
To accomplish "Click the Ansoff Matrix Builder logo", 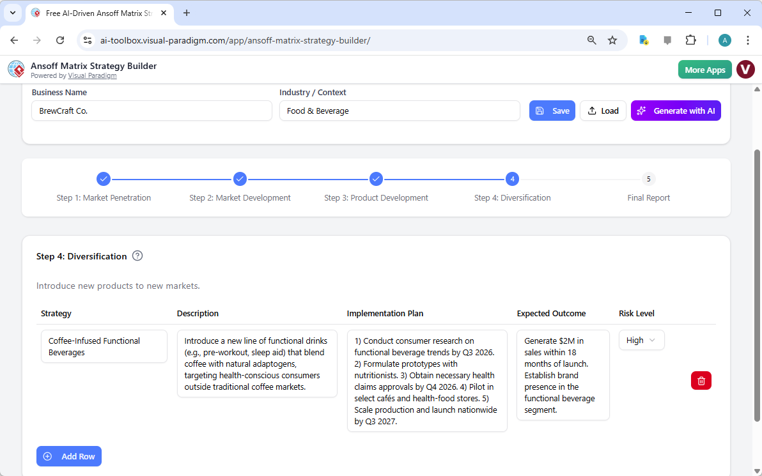I will click(x=16, y=69).
